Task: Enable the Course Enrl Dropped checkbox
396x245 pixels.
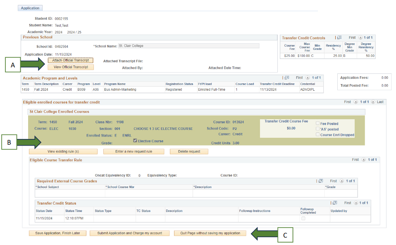Action: point(317,134)
